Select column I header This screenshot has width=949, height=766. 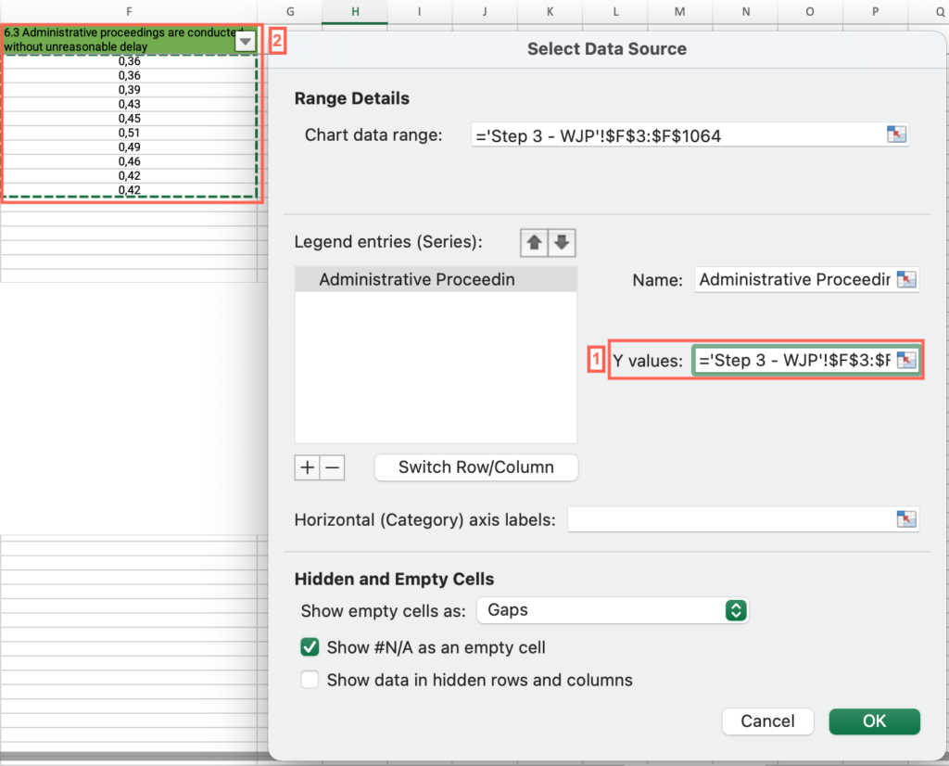point(420,11)
